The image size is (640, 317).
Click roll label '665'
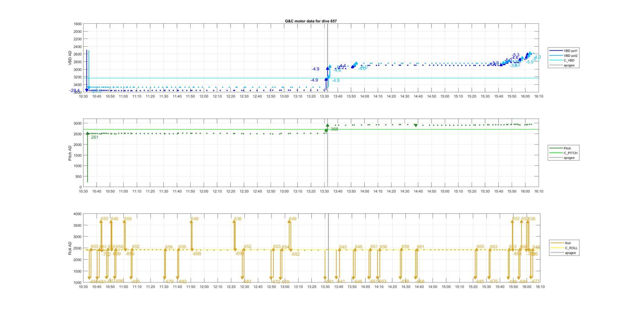pos(480,247)
